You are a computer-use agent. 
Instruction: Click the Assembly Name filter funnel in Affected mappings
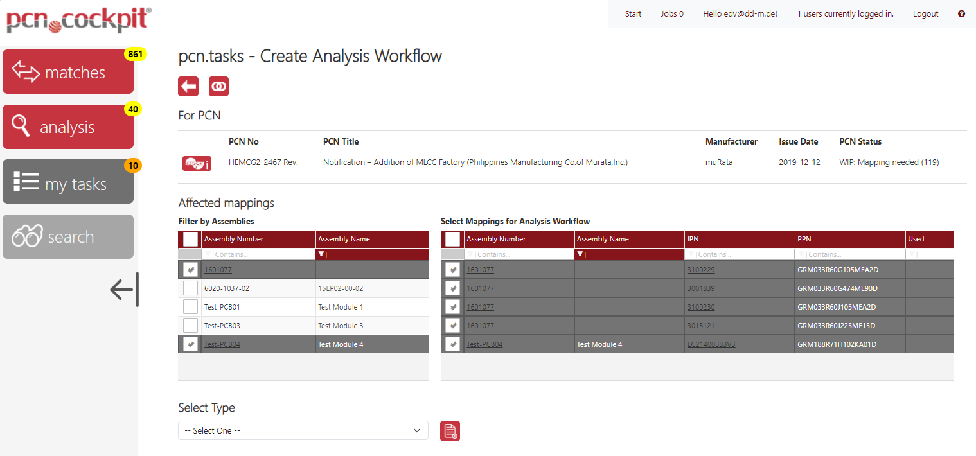321,254
